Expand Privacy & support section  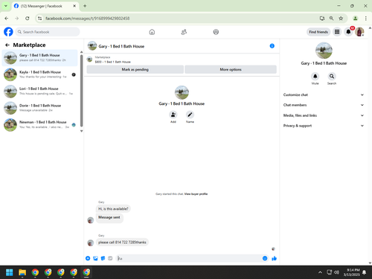pos(324,126)
